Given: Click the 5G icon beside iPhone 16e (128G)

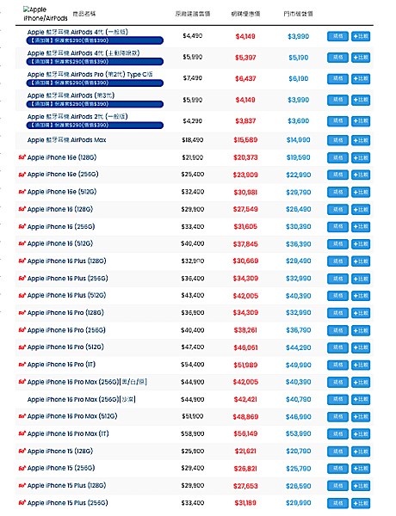Looking at the screenshot, I should coord(22,157).
